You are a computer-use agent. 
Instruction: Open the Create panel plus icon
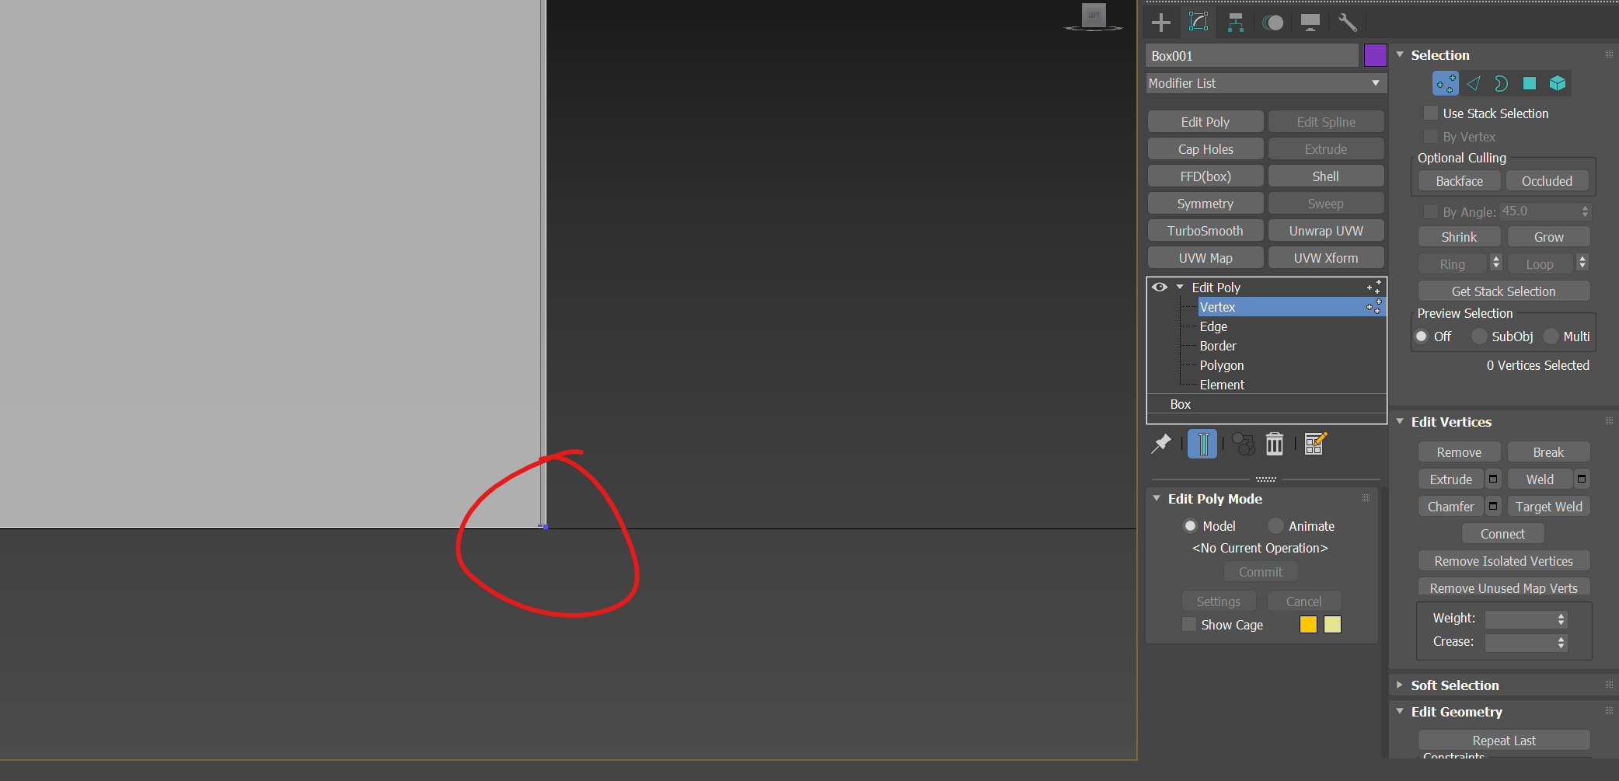[x=1161, y=23]
